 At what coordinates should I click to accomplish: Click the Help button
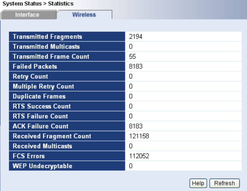(198, 183)
